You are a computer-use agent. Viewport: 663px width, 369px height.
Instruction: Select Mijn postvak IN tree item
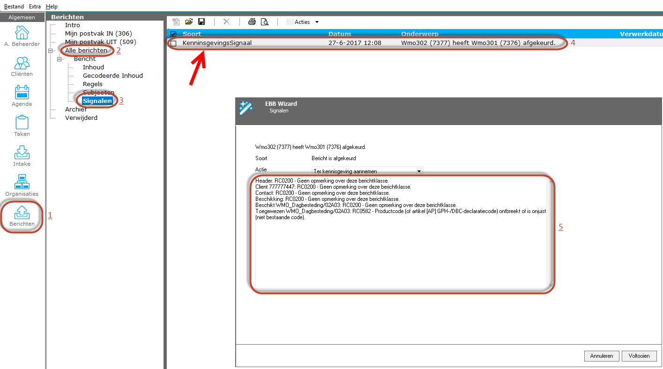pyautogui.click(x=98, y=34)
